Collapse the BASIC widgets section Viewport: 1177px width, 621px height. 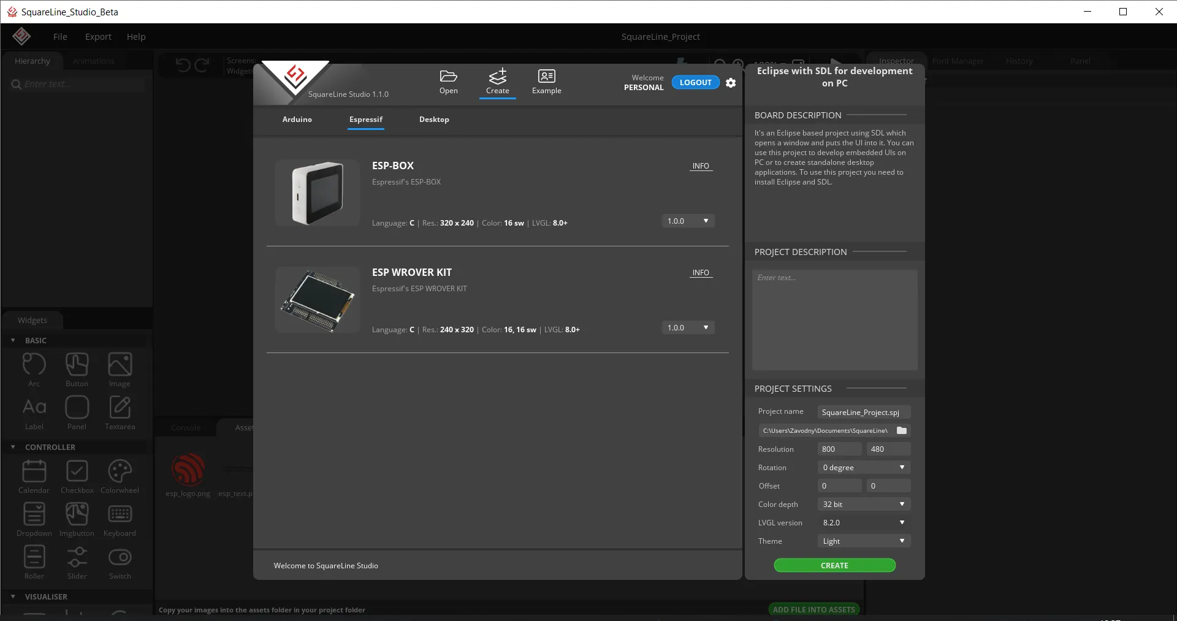(x=13, y=340)
